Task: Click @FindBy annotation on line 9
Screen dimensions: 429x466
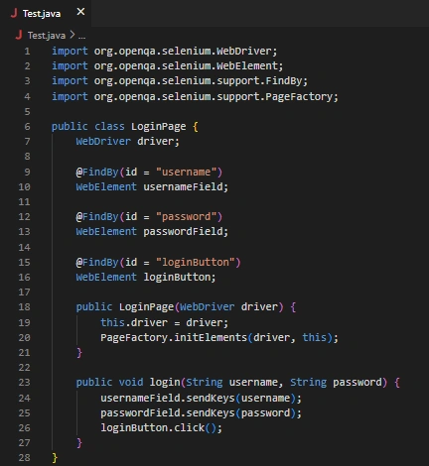Action: (97, 172)
